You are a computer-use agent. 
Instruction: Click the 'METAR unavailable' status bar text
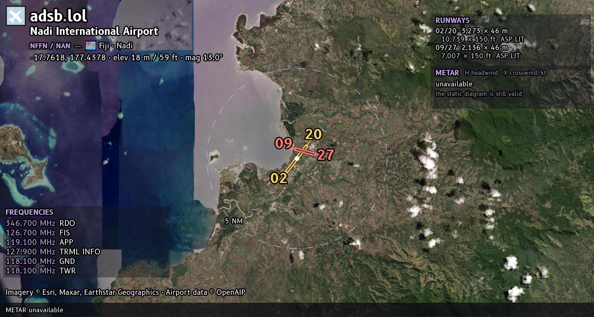point(34,310)
